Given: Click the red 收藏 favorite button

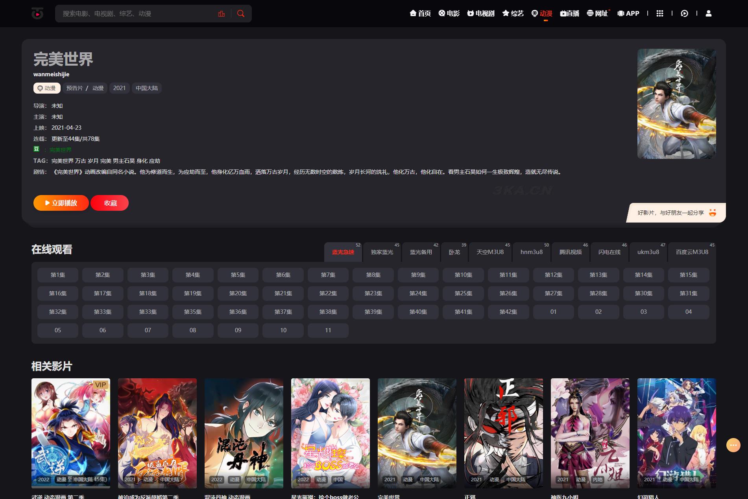Looking at the screenshot, I should tap(110, 203).
